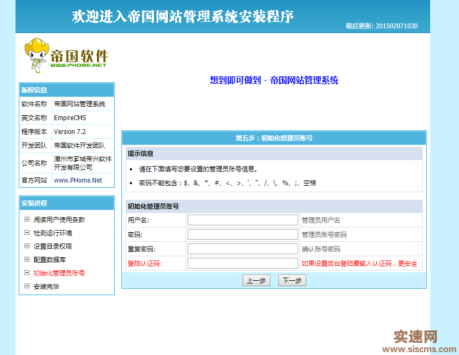Select the red 初始化管理员账号 step

(x=59, y=273)
